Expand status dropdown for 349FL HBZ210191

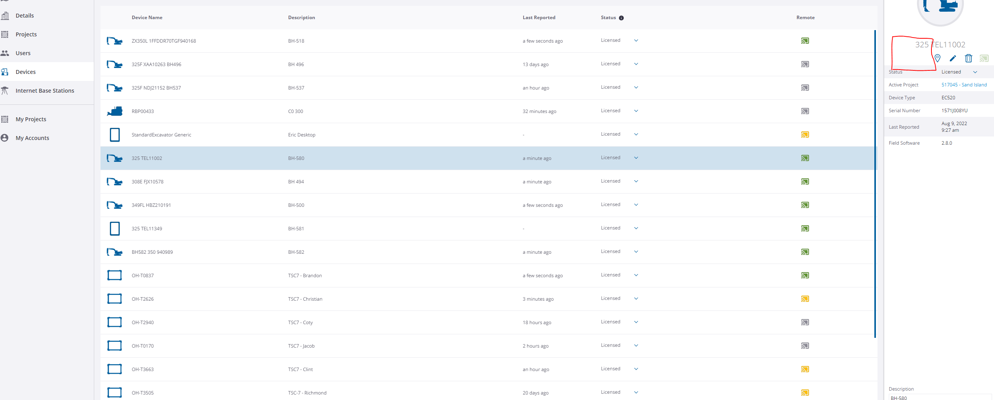click(x=636, y=205)
